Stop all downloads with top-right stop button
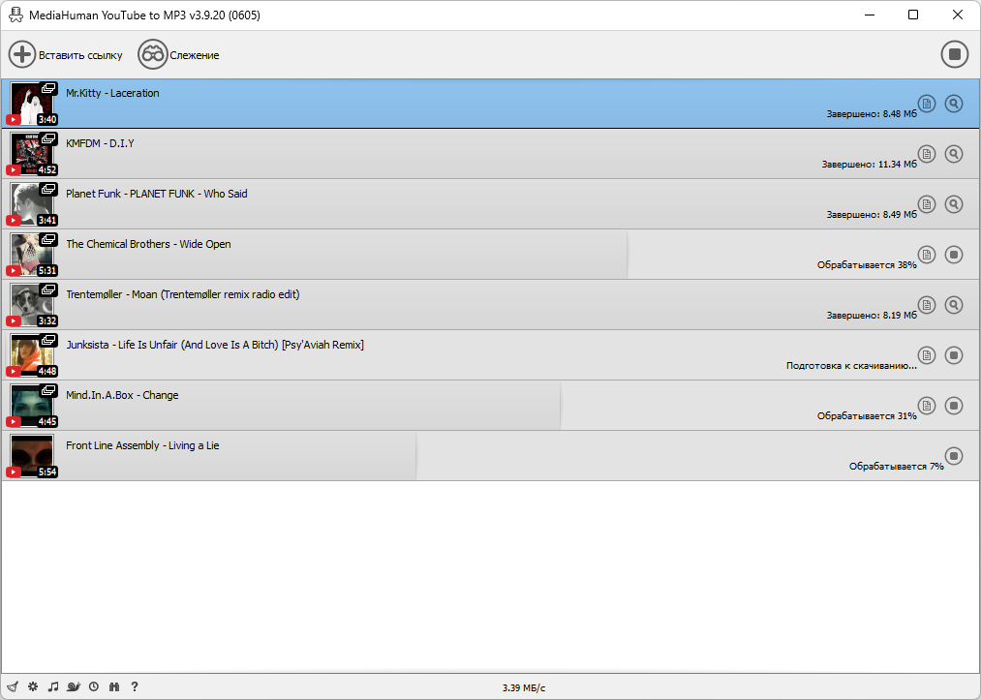 click(955, 54)
